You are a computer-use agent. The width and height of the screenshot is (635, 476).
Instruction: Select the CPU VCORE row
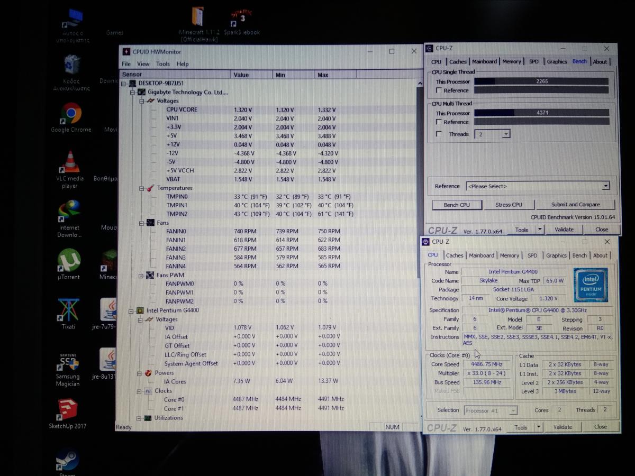point(268,110)
